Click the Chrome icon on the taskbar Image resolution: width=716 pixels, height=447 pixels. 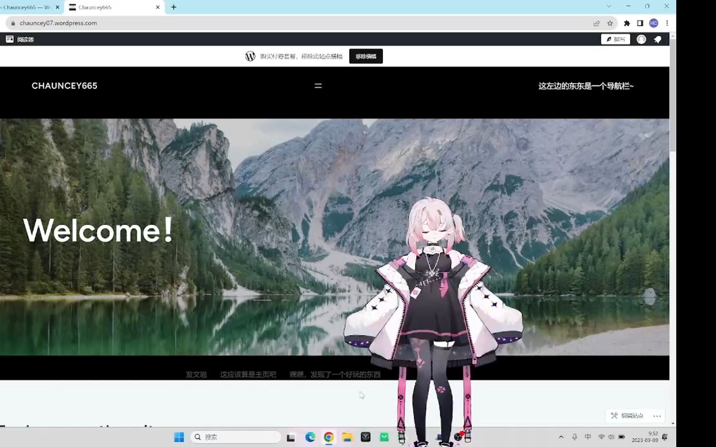click(329, 437)
